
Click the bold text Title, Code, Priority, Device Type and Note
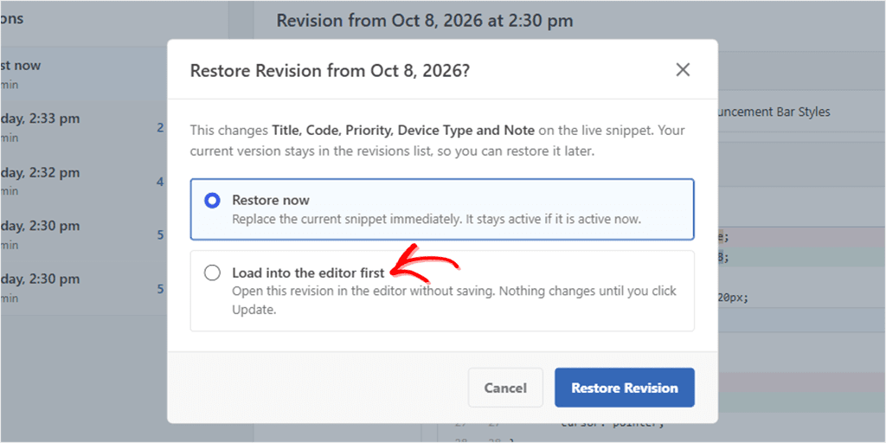403,131
